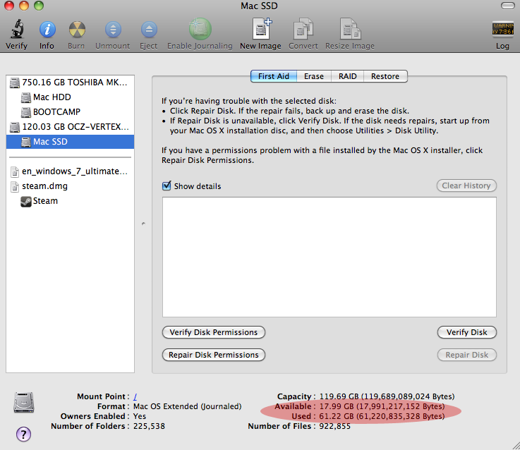Click the Convert toolbar icon

[303, 29]
